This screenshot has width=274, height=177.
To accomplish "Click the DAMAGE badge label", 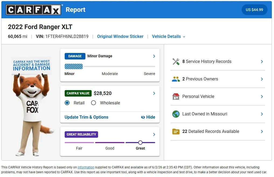I will point(75,56).
